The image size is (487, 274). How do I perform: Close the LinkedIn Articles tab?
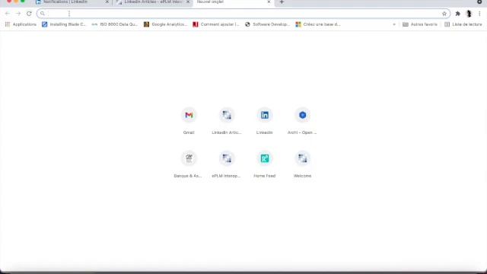pos(188,2)
